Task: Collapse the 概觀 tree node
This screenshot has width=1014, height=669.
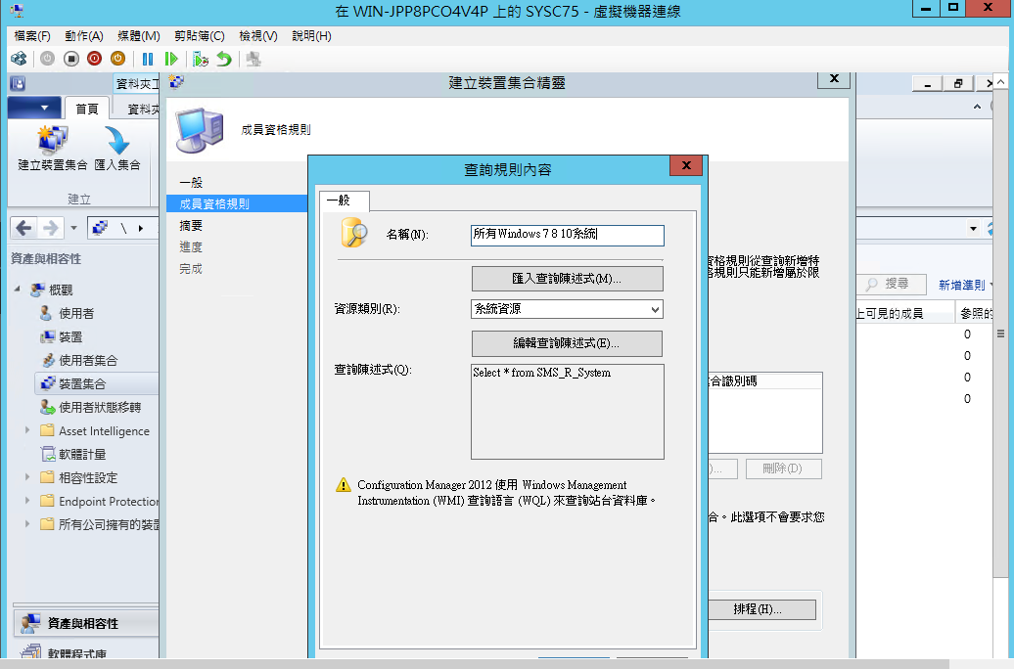Action: [18, 289]
